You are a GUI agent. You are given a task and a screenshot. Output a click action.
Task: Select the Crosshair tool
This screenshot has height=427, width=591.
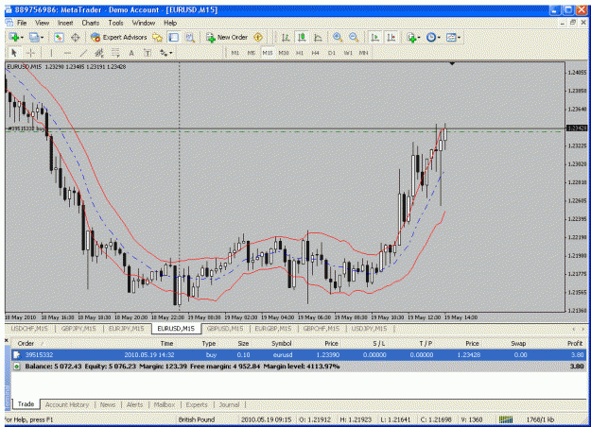[31, 53]
